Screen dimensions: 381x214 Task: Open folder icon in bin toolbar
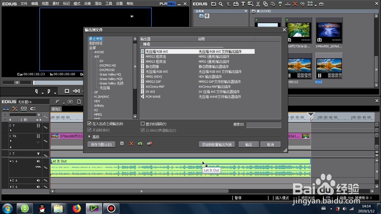click(x=213, y=4)
